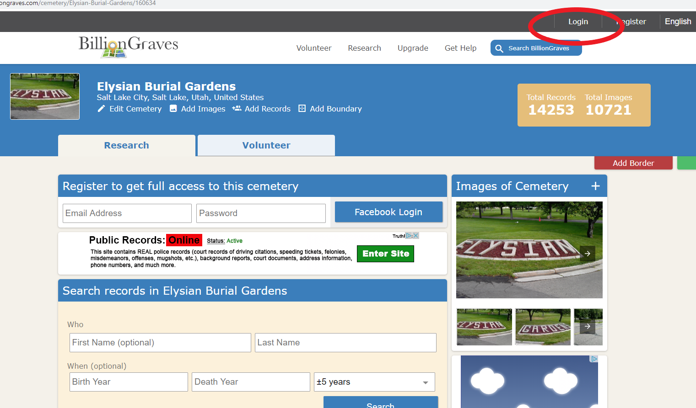The height and width of the screenshot is (408, 696).
Task: Click the Add Boundary grid icon
Action: tap(302, 108)
